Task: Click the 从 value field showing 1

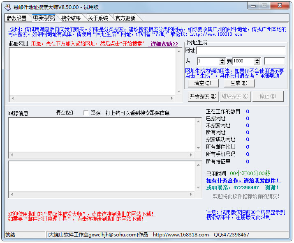Action: point(208,61)
